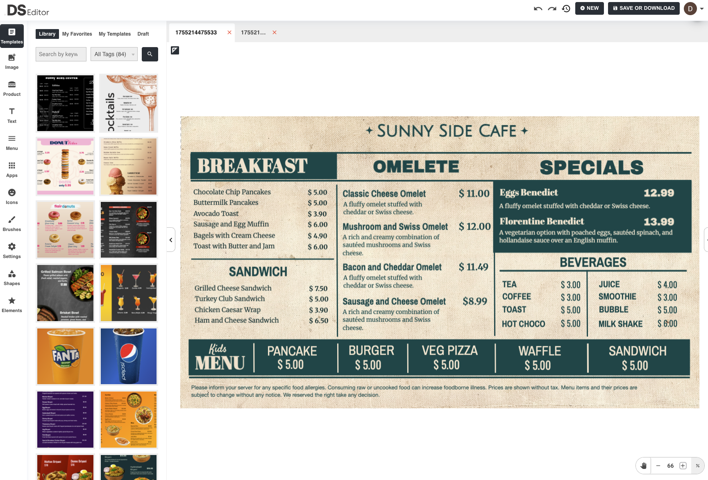This screenshot has height=480, width=708.
Task: Select the 1755214475533 document tab
Action: (196, 32)
